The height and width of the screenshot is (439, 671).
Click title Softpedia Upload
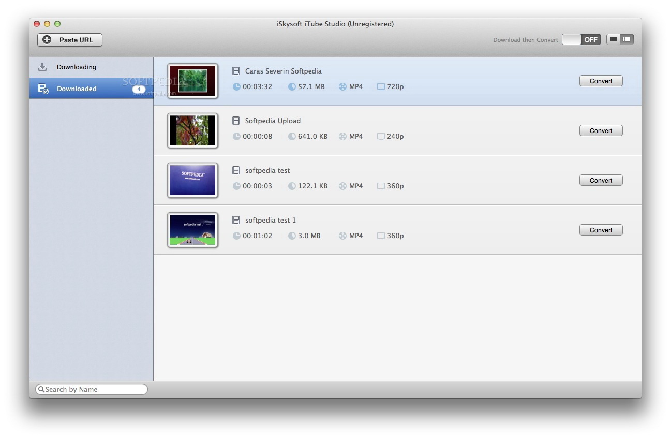point(273,121)
